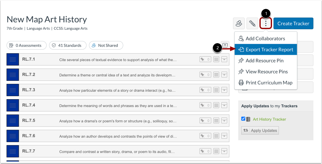The image size is (322, 164).
Task: Click the RL.7.4 standard code
Action: click(29, 105)
